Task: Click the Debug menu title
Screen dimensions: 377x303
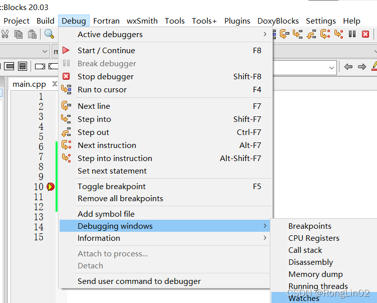Action: pyautogui.click(x=74, y=21)
